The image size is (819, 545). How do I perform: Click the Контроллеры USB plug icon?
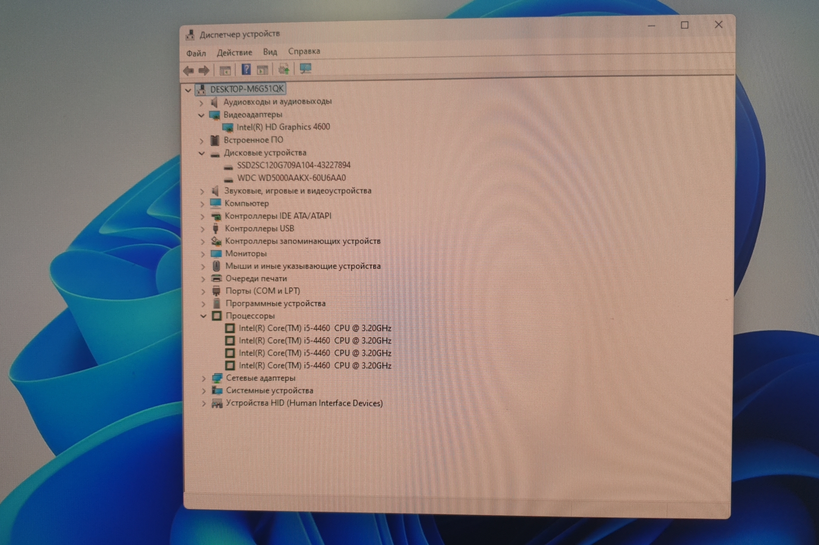(x=216, y=229)
